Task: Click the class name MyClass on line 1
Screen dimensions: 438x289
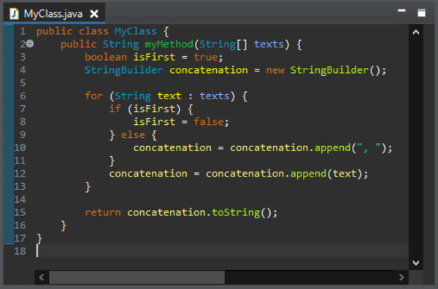Action: (x=136, y=31)
